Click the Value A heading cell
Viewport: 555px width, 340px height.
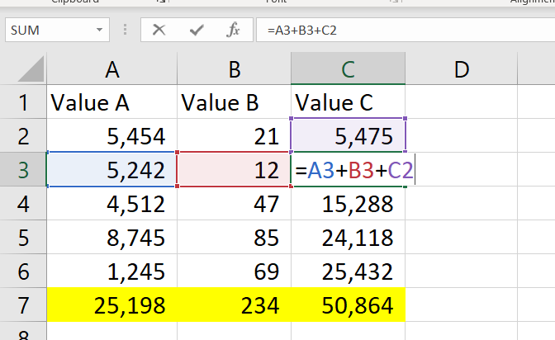pyautogui.click(x=111, y=103)
